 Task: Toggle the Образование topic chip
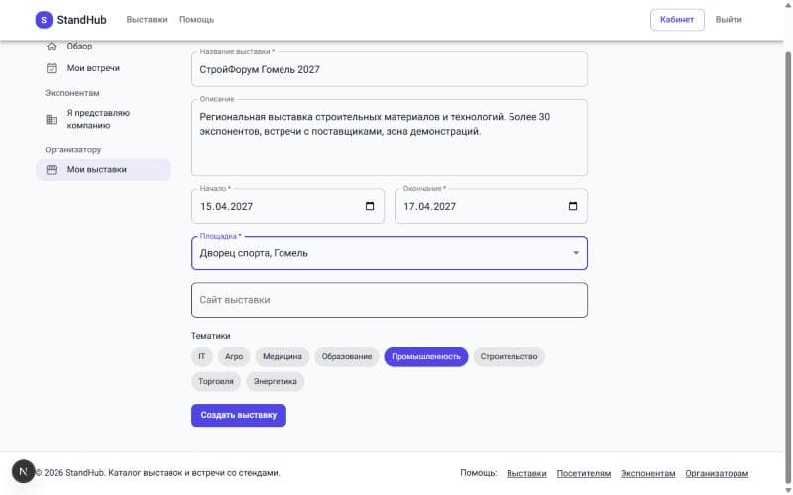(346, 357)
